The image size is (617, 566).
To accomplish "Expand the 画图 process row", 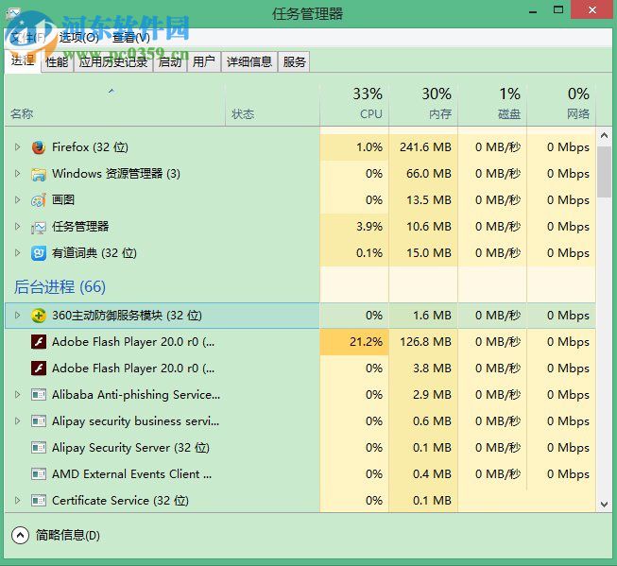I will 17,200.
